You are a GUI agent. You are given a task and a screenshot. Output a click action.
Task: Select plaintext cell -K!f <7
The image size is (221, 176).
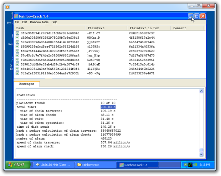(x=93, y=33)
